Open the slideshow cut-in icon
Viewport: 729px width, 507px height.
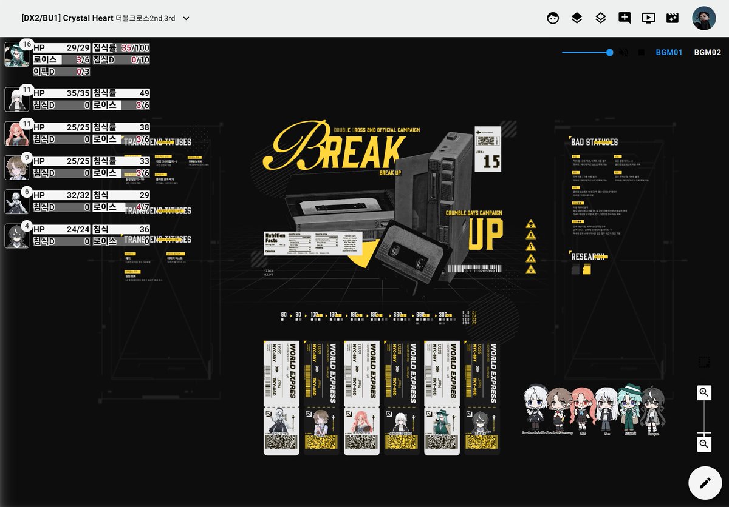coord(648,18)
